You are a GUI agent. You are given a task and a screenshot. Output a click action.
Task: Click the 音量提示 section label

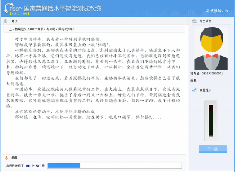[206, 90]
